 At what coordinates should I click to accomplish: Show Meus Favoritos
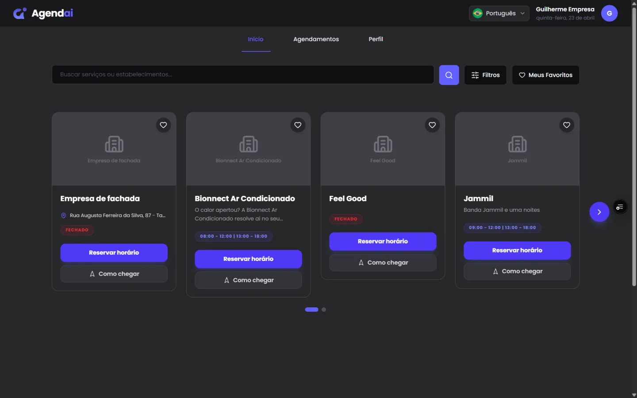coord(545,75)
